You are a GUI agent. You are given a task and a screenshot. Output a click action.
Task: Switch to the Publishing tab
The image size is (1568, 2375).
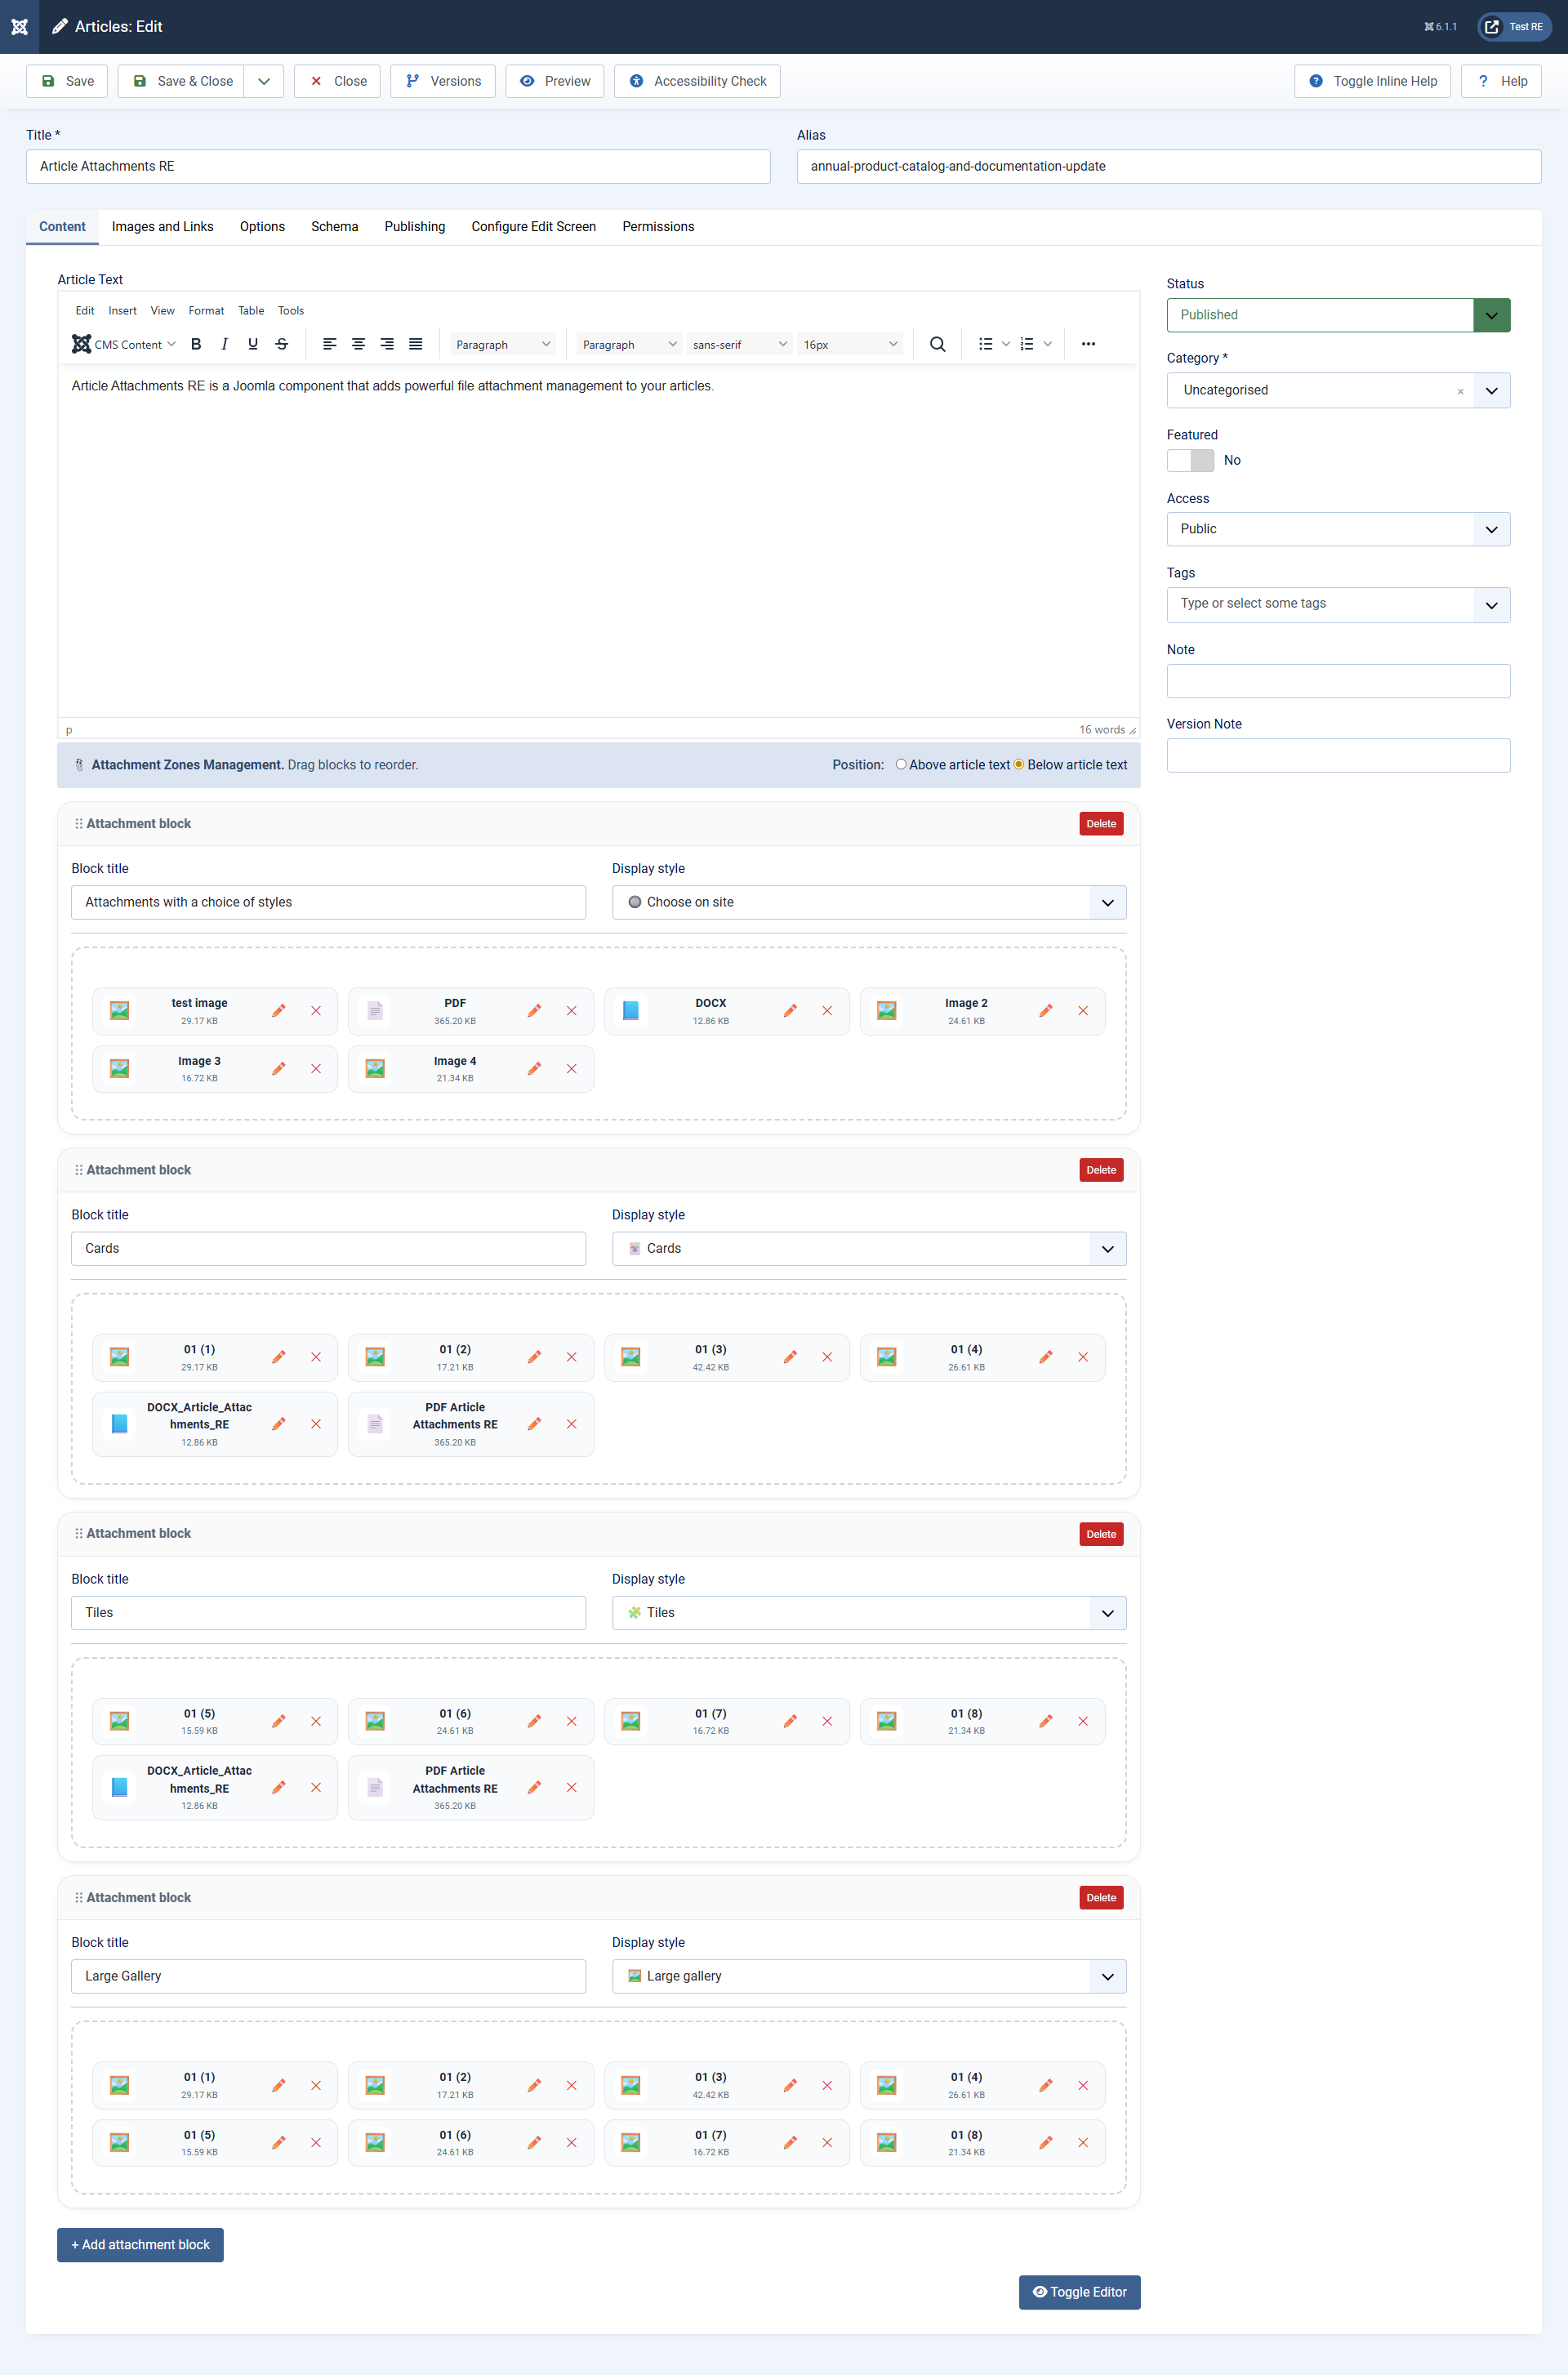point(415,227)
